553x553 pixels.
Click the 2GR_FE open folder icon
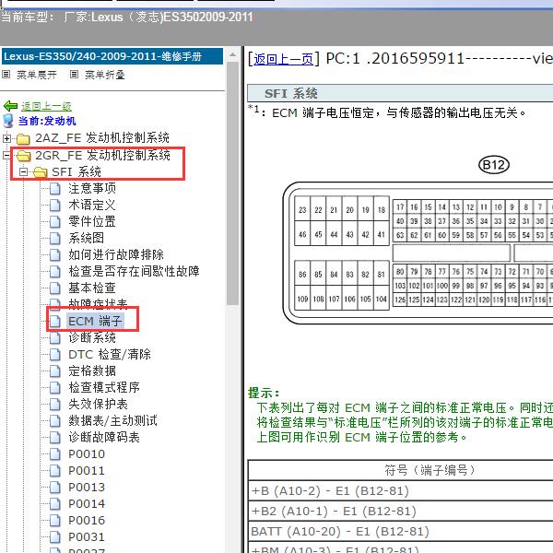24,155
